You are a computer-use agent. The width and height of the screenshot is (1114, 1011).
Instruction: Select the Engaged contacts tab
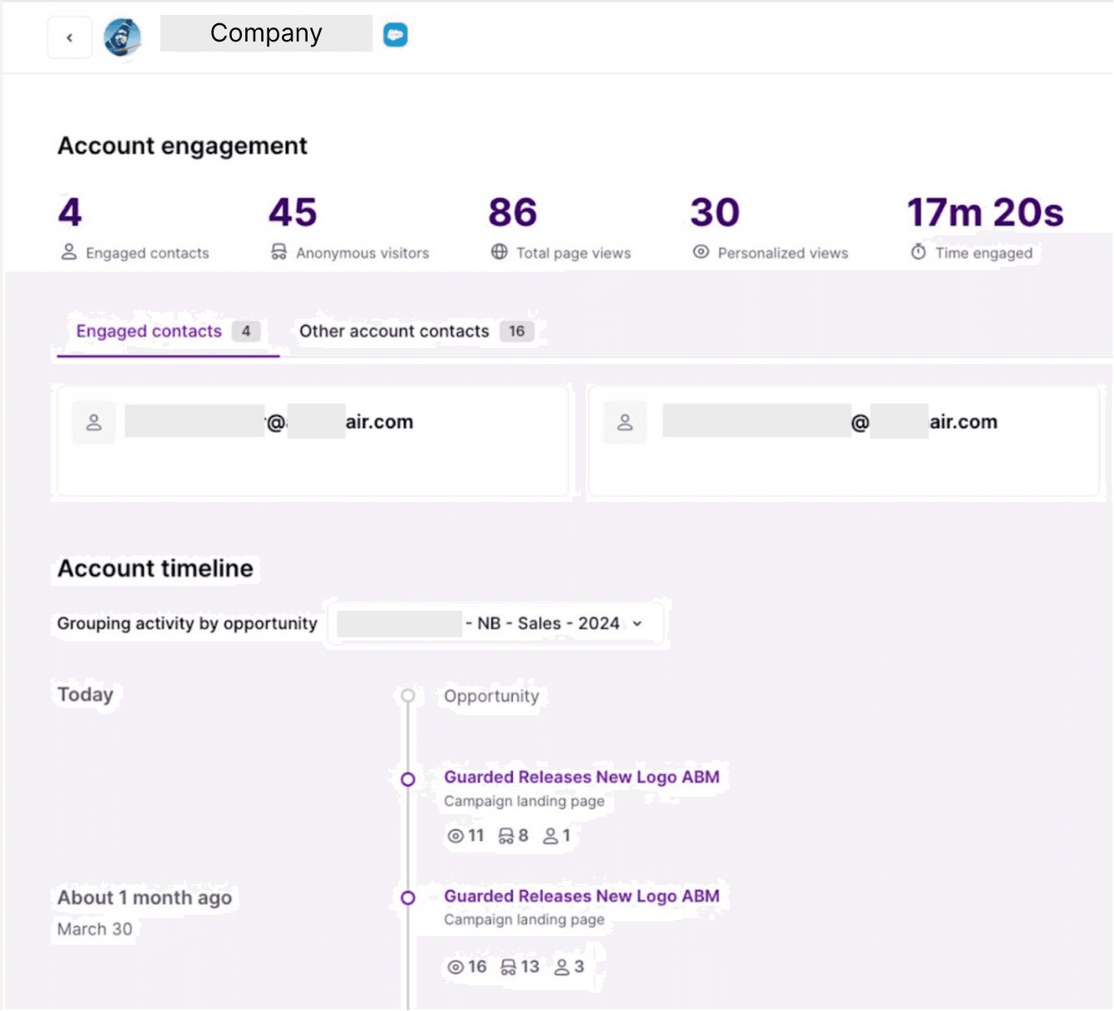(148, 331)
